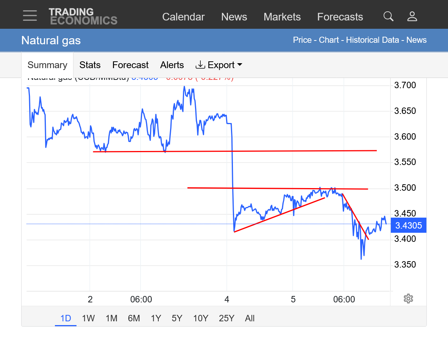Open the News menu item

point(234,17)
